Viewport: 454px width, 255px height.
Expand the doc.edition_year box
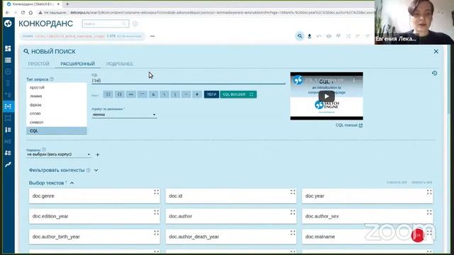point(156,212)
